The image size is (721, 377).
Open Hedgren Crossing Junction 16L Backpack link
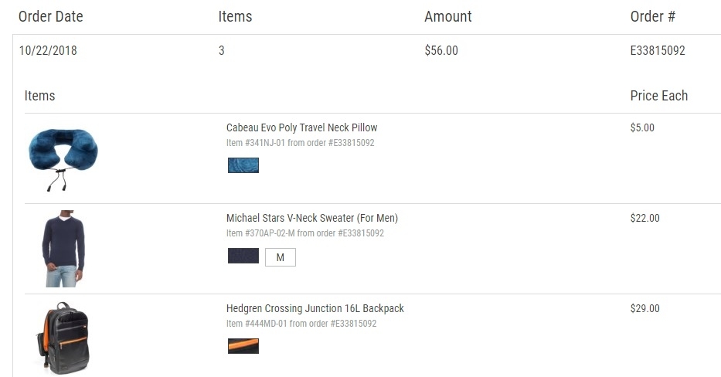[315, 308]
